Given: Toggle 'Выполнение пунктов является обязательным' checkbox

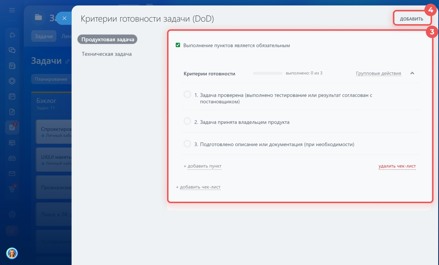Looking at the screenshot, I should [178, 45].
